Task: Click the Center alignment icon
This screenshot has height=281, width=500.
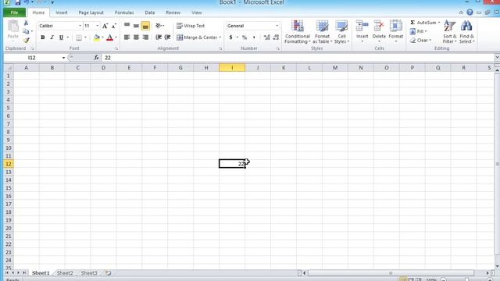Action: [x=136, y=37]
